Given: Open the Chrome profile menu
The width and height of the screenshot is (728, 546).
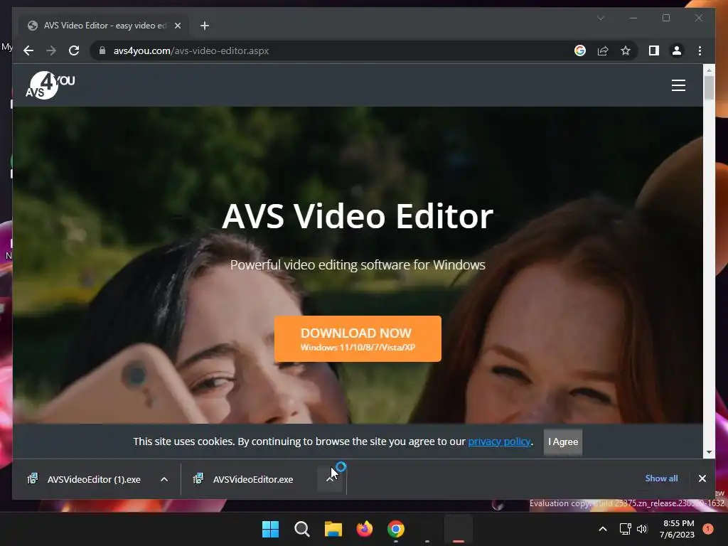Looking at the screenshot, I should 677,50.
